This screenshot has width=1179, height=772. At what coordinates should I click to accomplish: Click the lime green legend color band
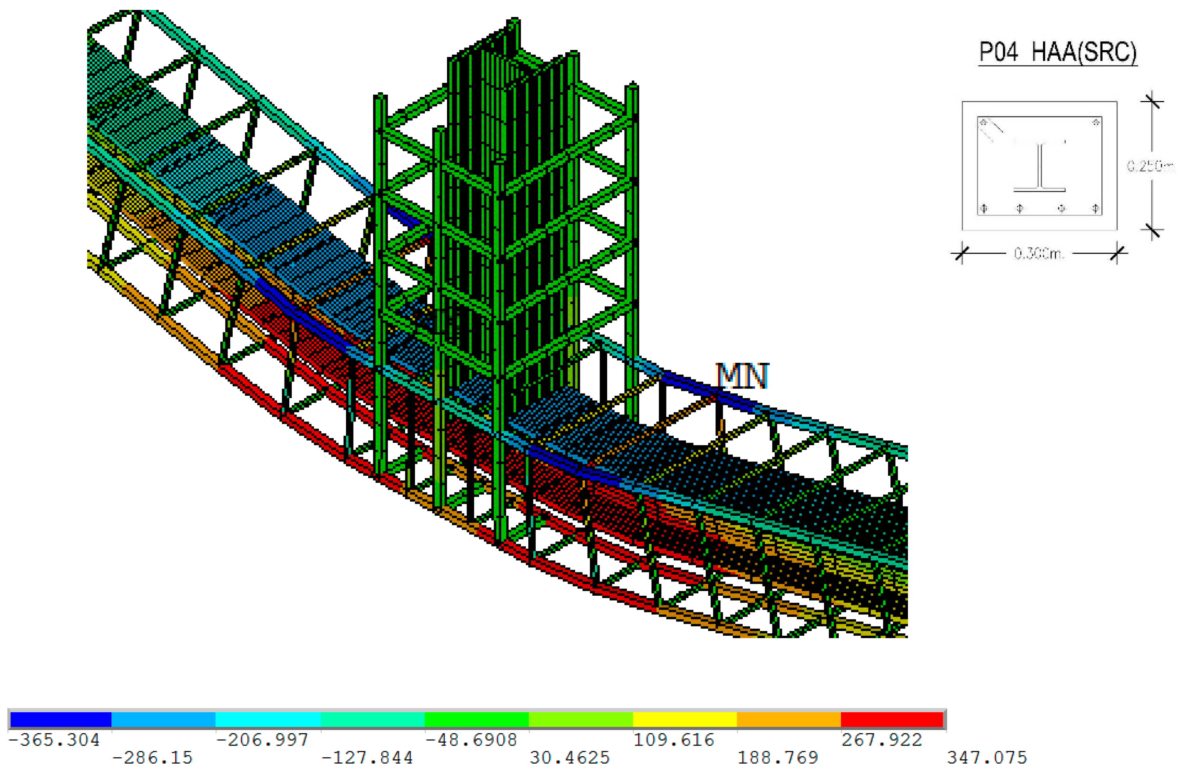(x=581, y=719)
